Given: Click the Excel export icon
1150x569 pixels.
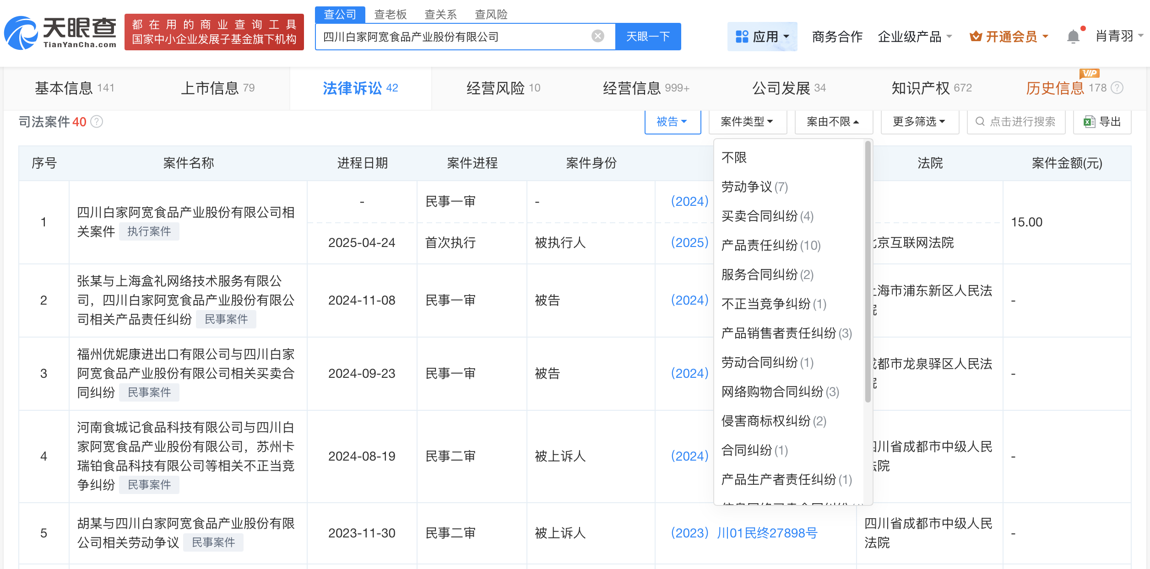Looking at the screenshot, I should point(1089,122).
